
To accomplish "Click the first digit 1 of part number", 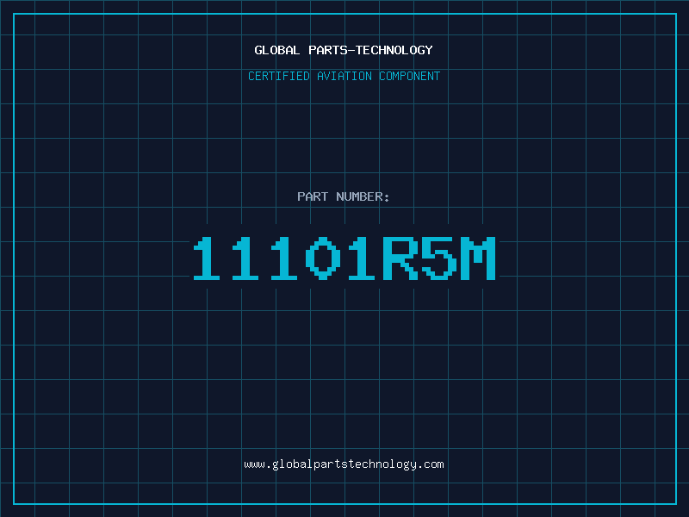I will coord(207,258).
